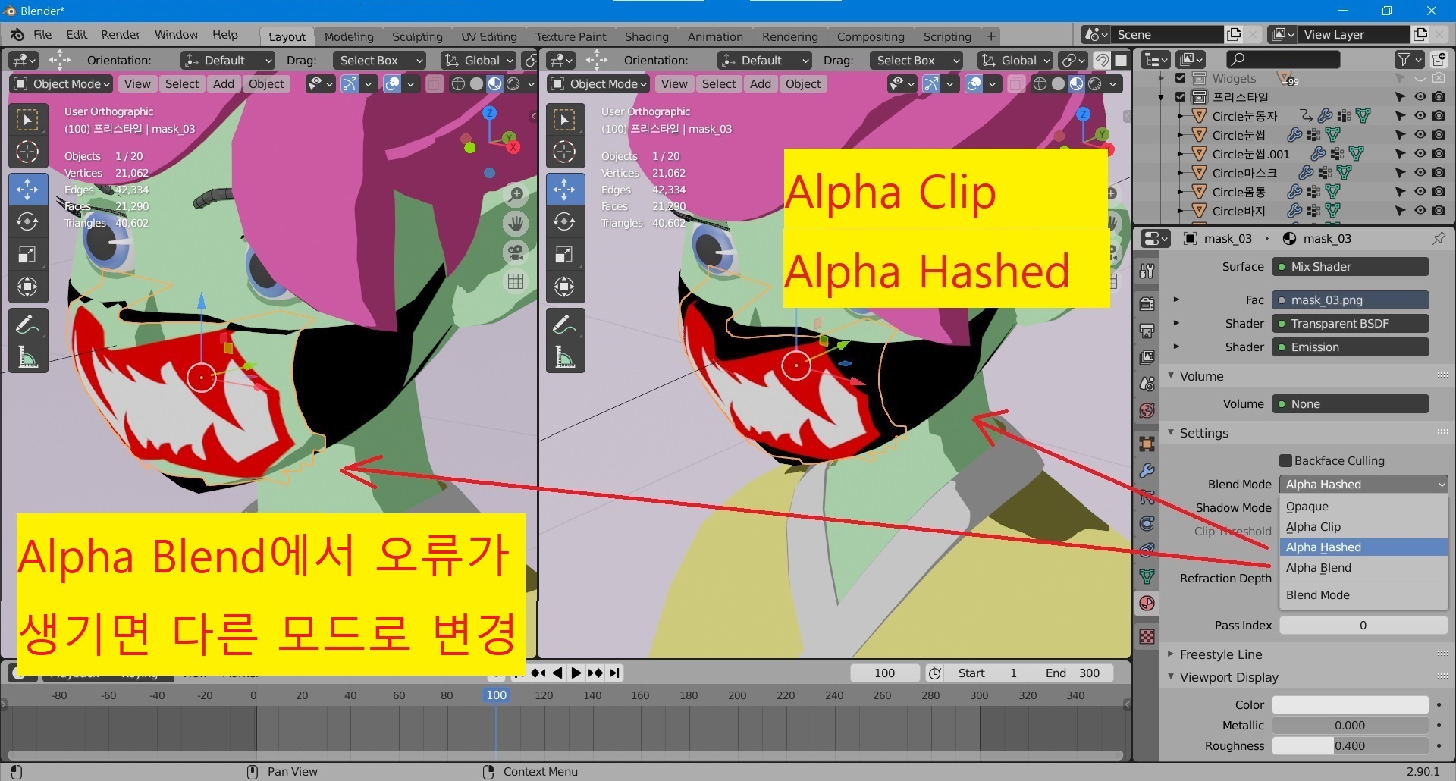Switch to the Sculpting workspace tab
This screenshot has height=781, width=1456.
pos(417,36)
